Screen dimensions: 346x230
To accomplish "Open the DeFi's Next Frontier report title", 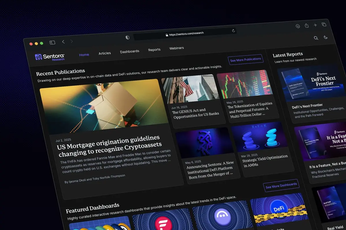I will click(307, 106).
